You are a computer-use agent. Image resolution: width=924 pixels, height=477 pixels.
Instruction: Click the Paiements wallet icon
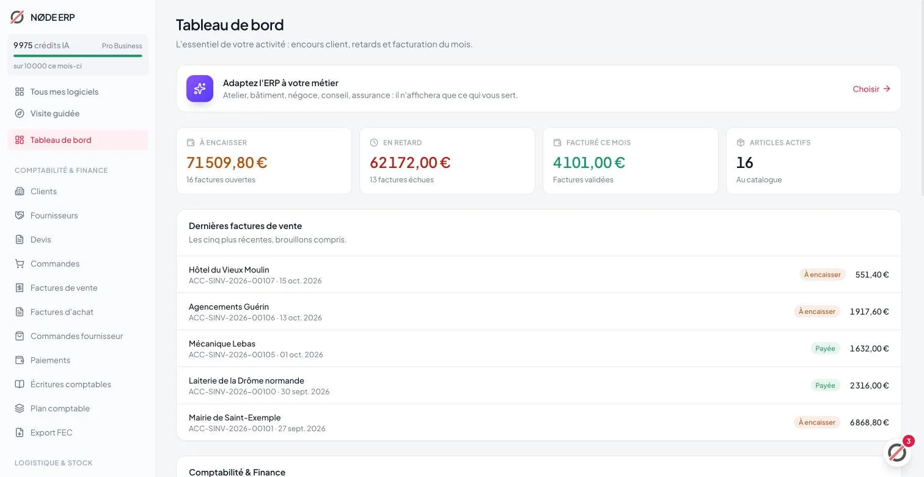(20, 360)
